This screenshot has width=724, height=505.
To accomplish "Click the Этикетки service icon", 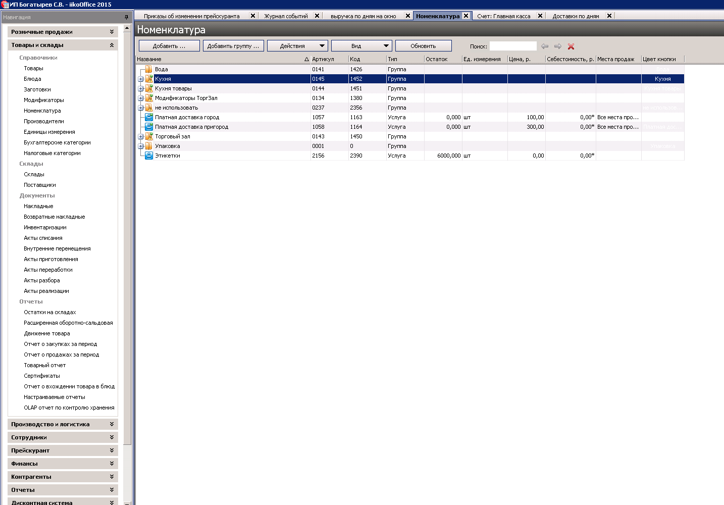I will 149,156.
